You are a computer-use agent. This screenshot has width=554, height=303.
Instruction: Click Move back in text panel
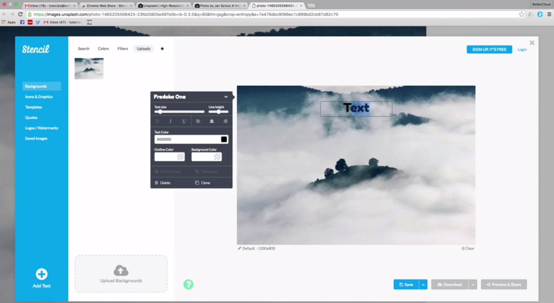click(206, 172)
